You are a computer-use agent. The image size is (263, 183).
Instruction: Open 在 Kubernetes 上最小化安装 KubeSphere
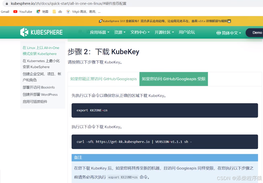[x=41, y=64]
